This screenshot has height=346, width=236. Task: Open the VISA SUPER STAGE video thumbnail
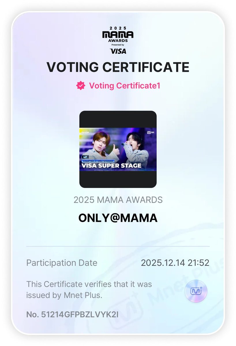[118, 149]
